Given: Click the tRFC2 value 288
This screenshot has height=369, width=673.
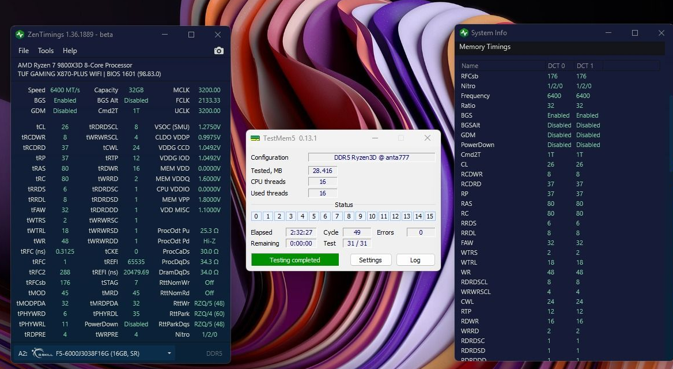Looking at the screenshot, I should (x=65, y=272).
